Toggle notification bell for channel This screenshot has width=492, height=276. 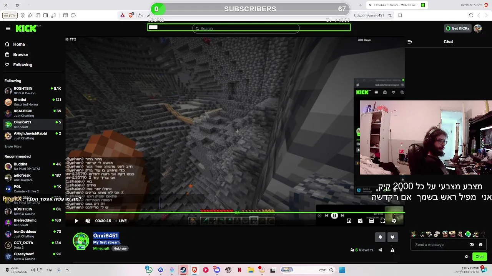[x=380, y=237]
